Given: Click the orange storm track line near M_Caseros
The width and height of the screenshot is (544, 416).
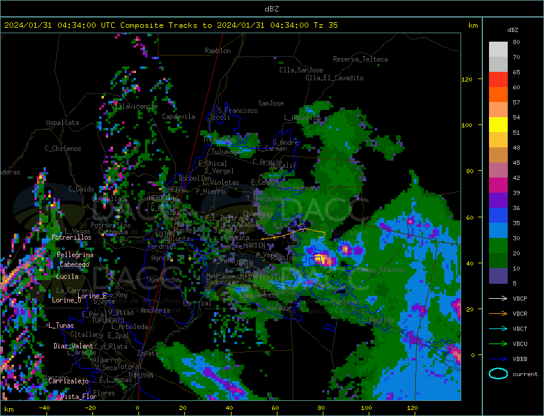Looking at the screenshot, I should pyautogui.click(x=295, y=233).
